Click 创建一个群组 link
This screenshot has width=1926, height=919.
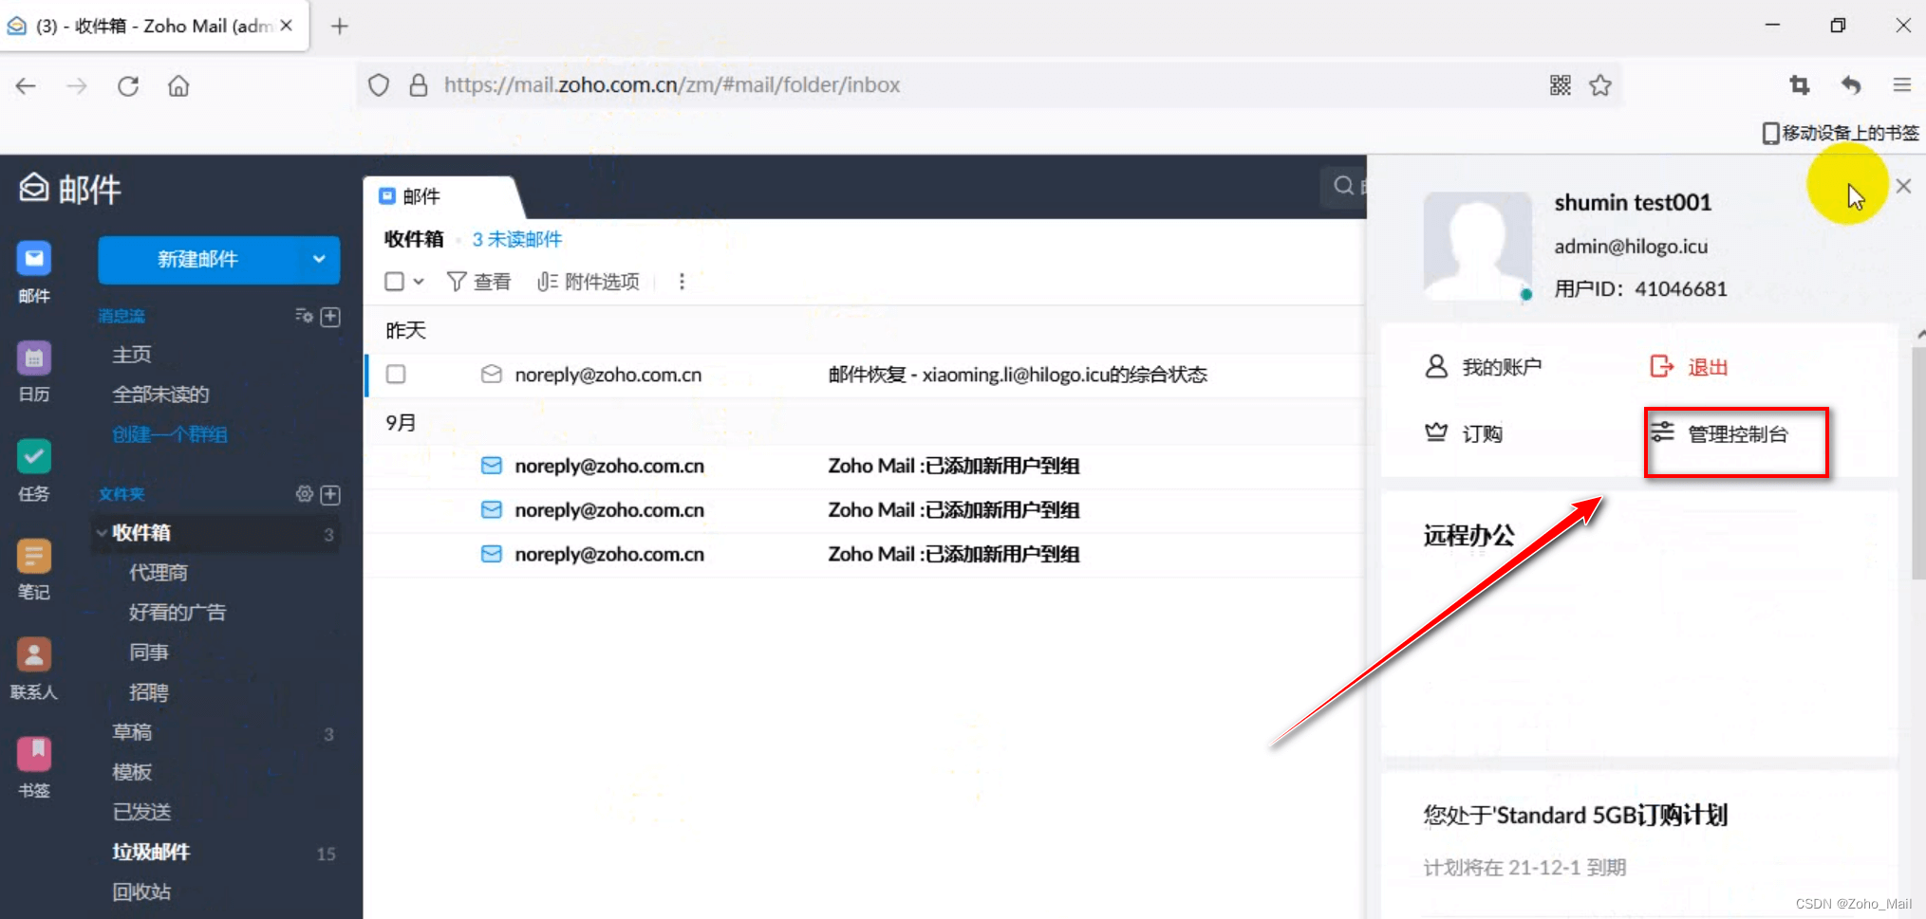coord(170,434)
